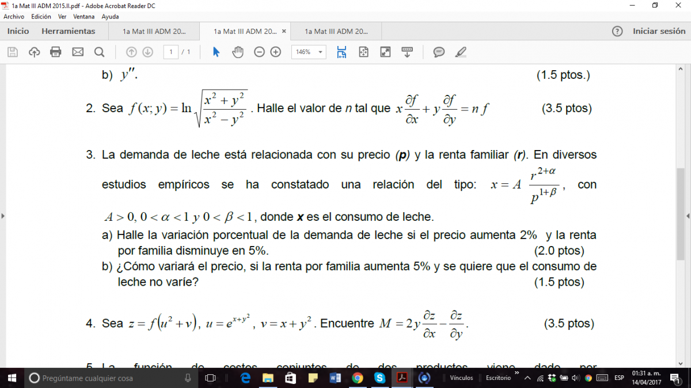
Task: Go to the Inicio view
Action: [x=18, y=31]
